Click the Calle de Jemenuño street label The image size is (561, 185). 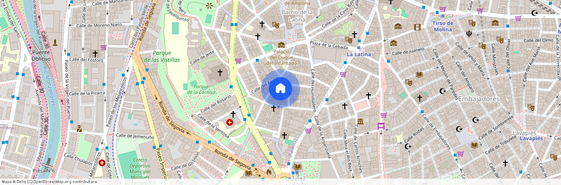coord(135,136)
